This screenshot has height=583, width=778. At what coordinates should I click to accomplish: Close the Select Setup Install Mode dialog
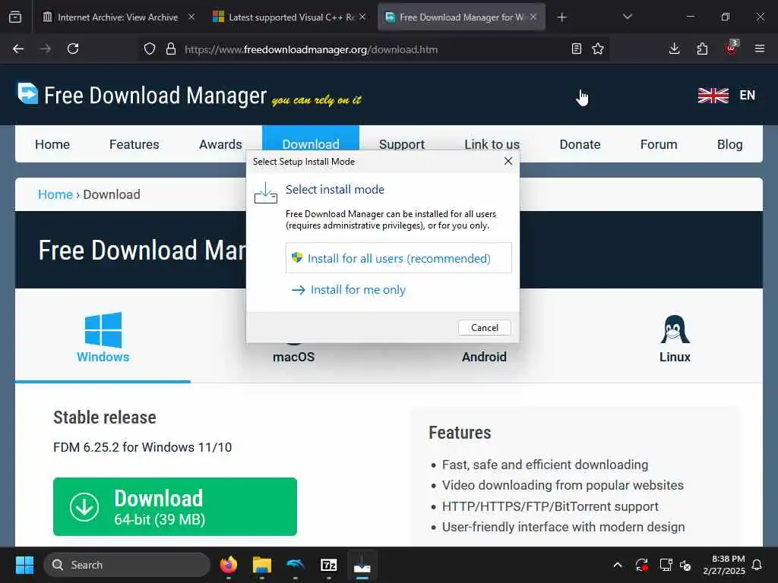(508, 161)
